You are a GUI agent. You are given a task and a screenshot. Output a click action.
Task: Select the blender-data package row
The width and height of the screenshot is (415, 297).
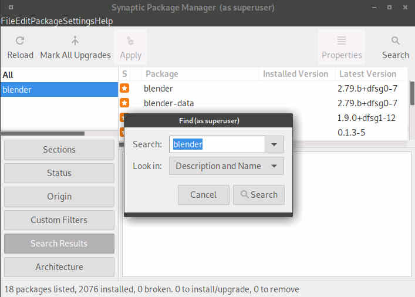click(263, 103)
